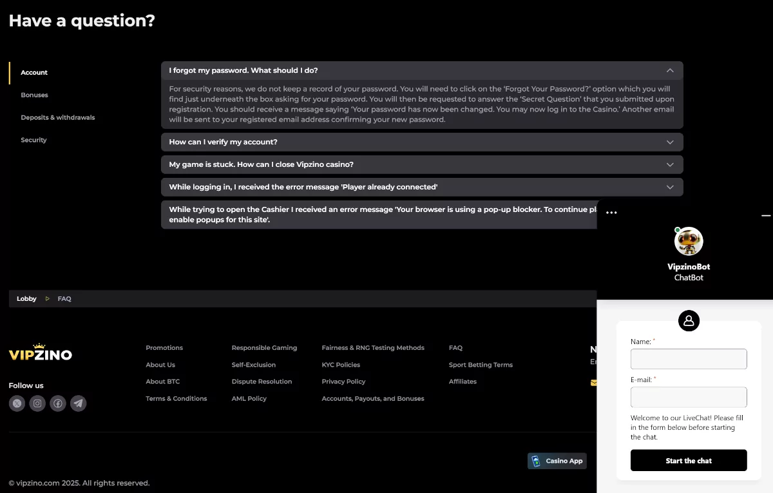Screen dimensions: 773x493
Task: Focus the Name input field
Action: pyautogui.click(x=689, y=359)
